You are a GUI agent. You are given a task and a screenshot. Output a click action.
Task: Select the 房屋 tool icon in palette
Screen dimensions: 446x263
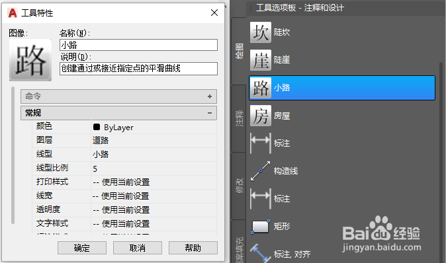tap(261, 116)
